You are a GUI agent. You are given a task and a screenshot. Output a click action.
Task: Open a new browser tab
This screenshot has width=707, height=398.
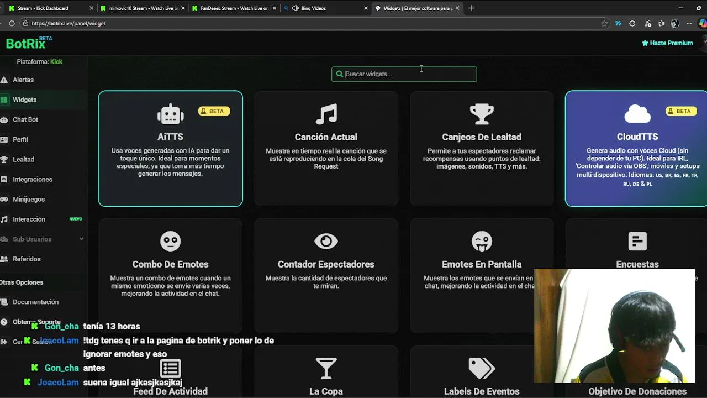[x=471, y=8]
